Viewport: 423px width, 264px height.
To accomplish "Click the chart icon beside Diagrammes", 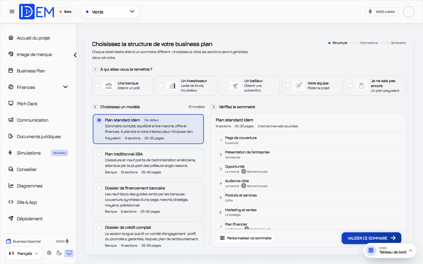I will pyautogui.click(x=11, y=186).
